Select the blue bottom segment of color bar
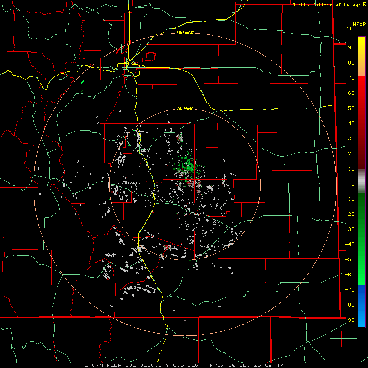This screenshot has height=368, width=368. click(361, 306)
